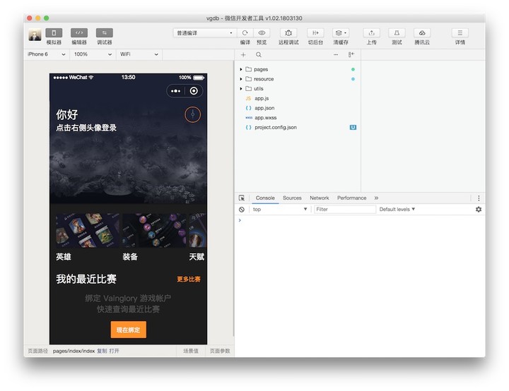Image resolution: width=509 pixels, height=391 pixels.
Task: Collapse the file tree panel icon
Action: coord(351,55)
